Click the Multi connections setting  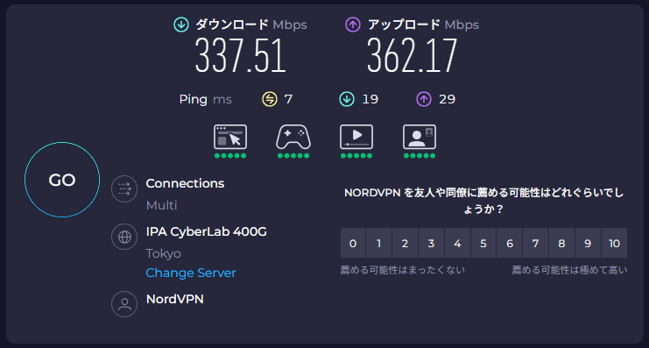(161, 205)
